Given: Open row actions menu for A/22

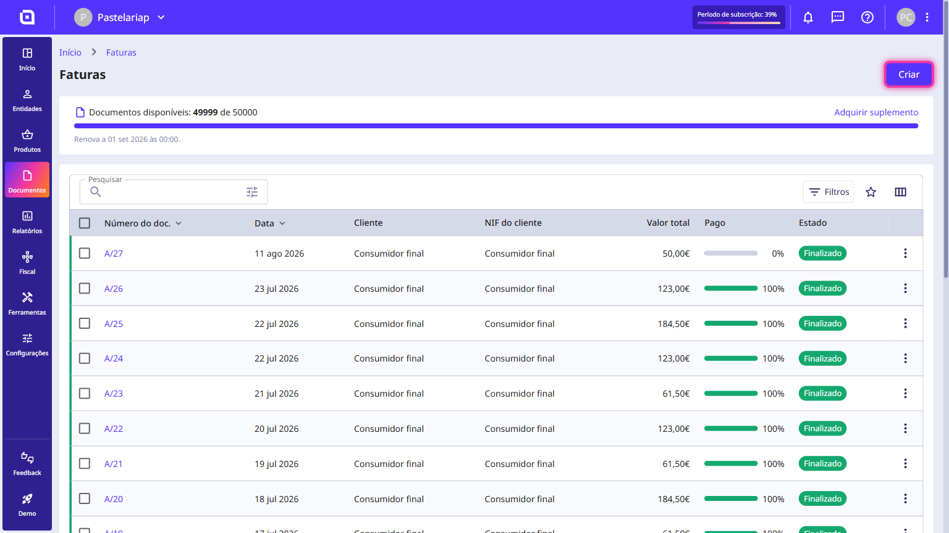Looking at the screenshot, I should [906, 428].
